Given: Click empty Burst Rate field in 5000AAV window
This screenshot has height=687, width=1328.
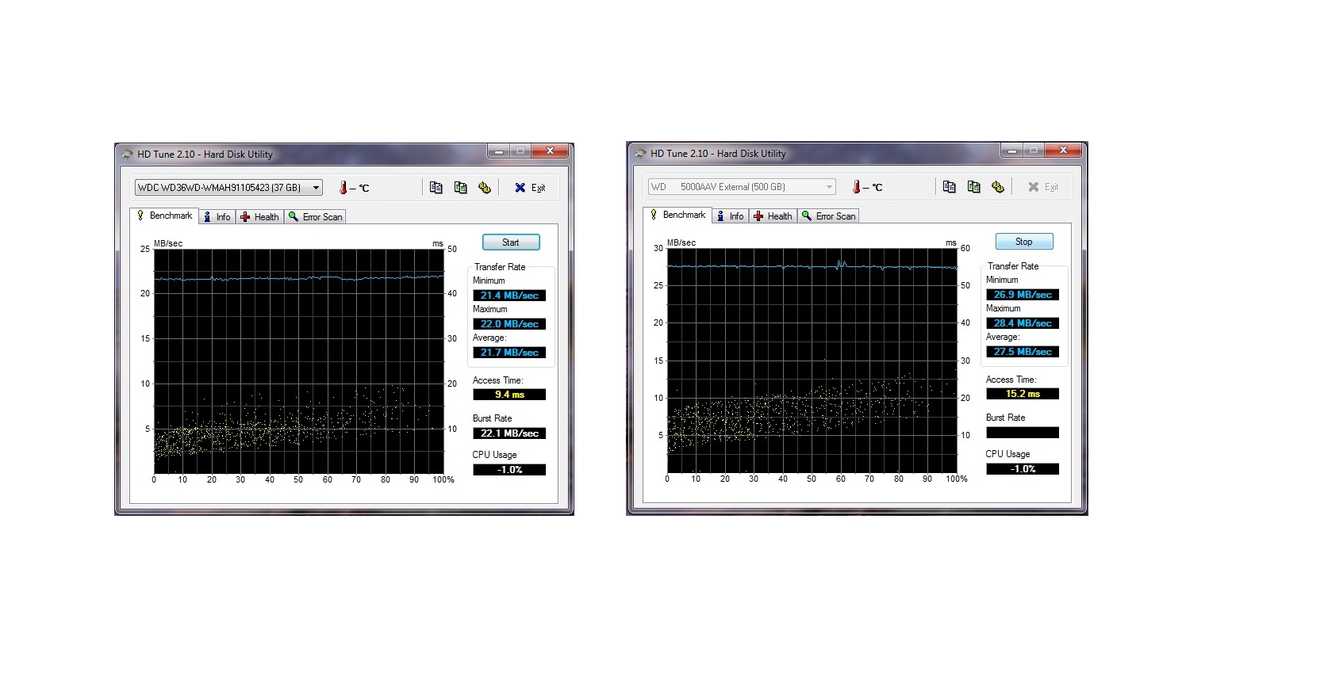Looking at the screenshot, I should point(1023,433).
